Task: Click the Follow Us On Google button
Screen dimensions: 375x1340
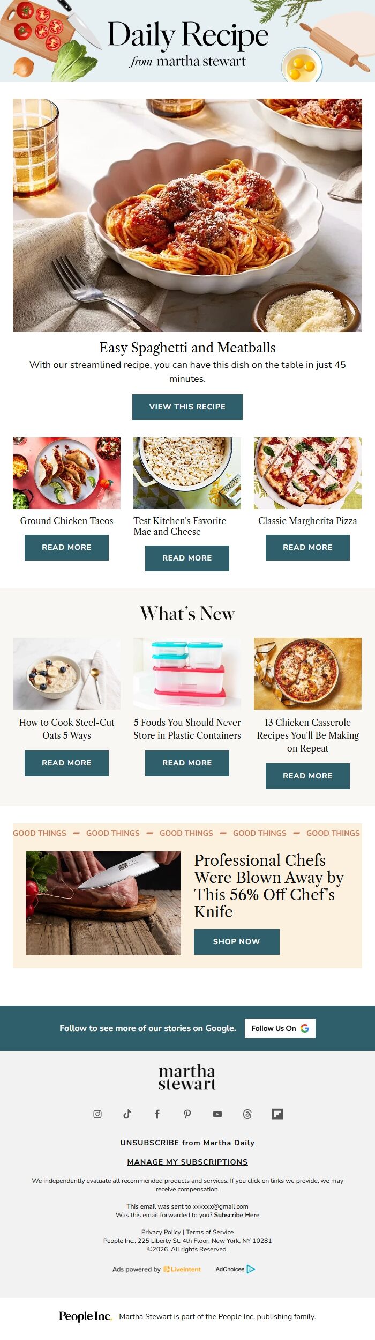Action: (280, 1028)
